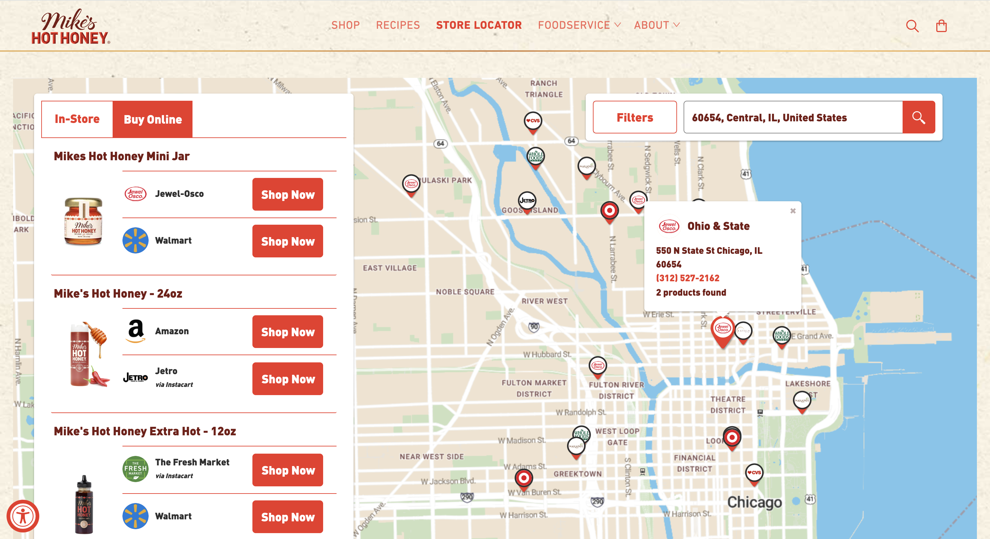Screen dimensions: 990x539
Task: Switch to the Buy Online tab
Action: tap(153, 119)
